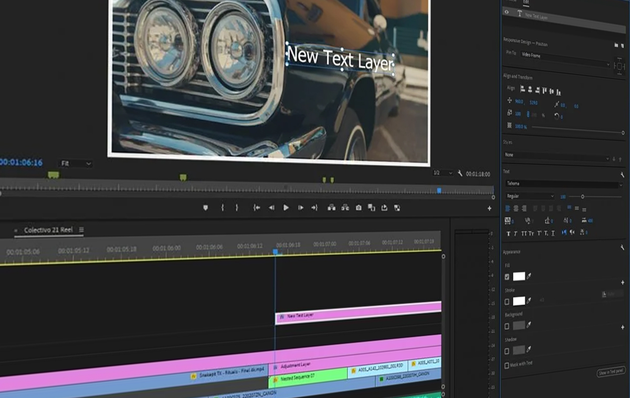Center align the text
Viewport: 630px width, 398px height.
tap(516, 208)
